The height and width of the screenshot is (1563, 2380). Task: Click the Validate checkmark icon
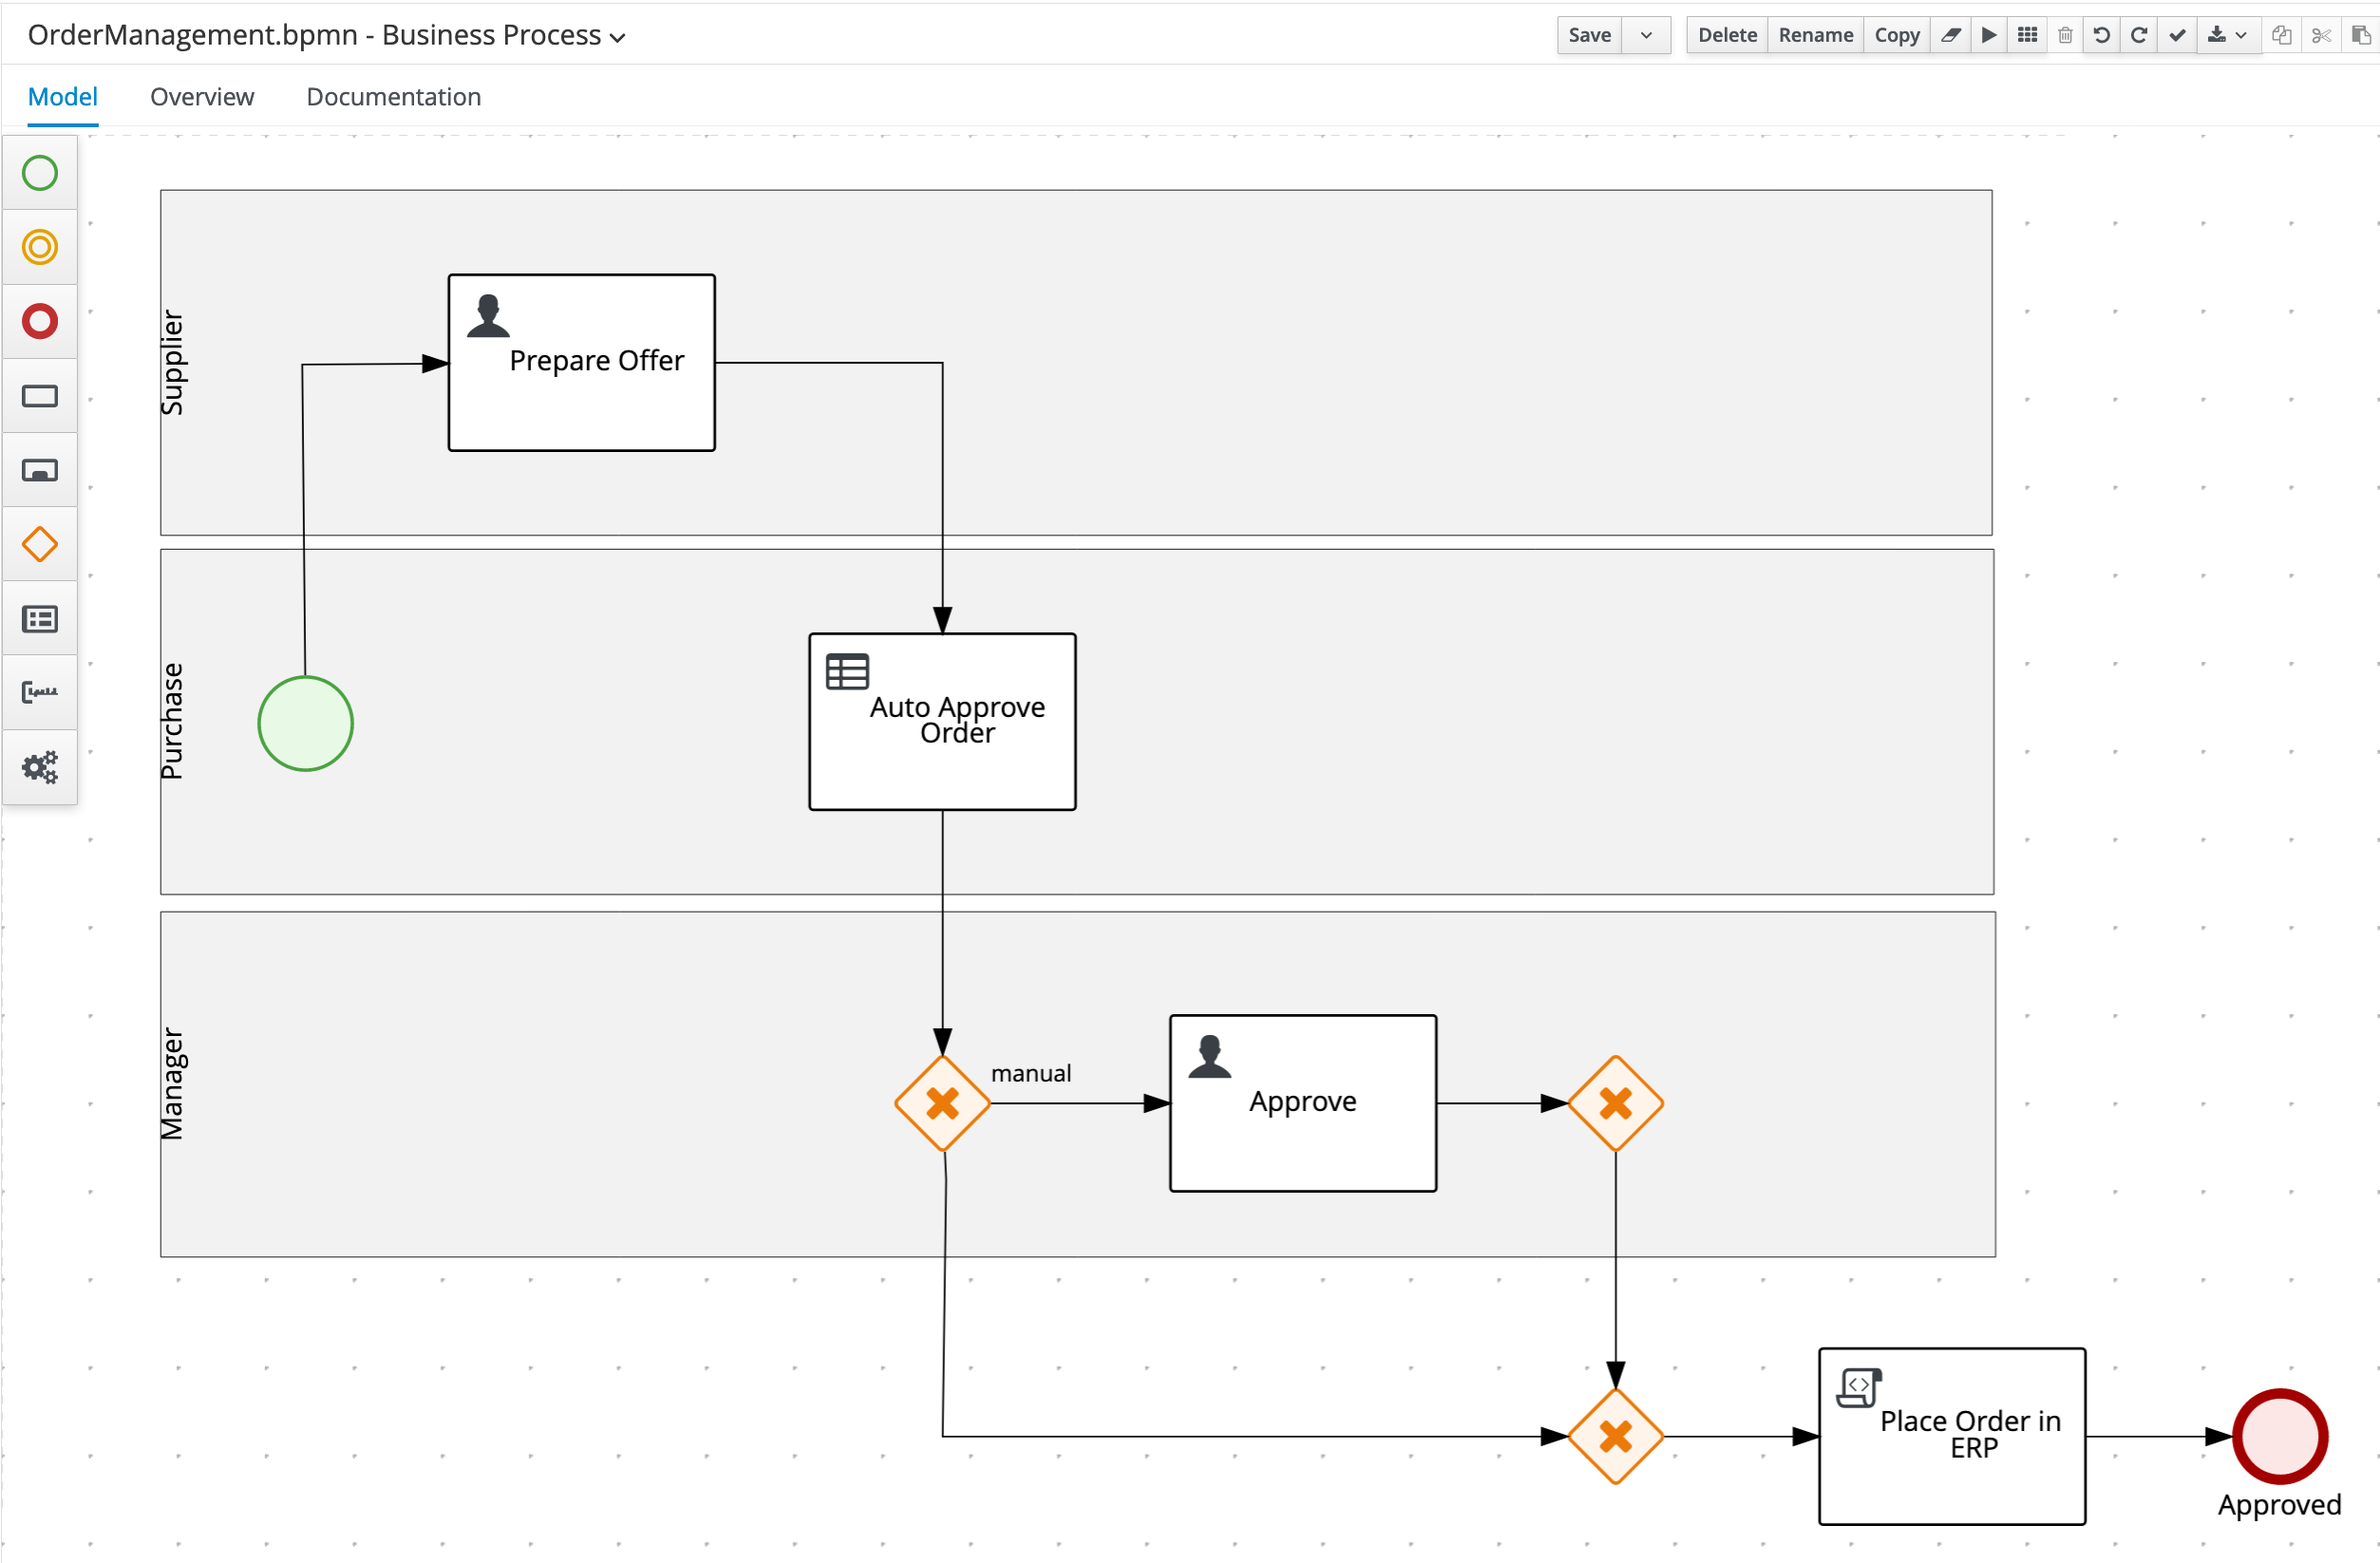click(x=2177, y=35)
